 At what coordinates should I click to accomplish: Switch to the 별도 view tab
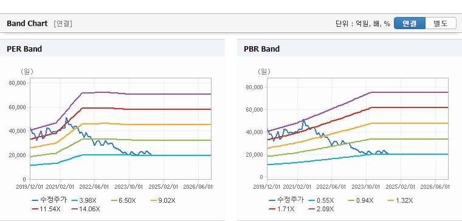441,23
